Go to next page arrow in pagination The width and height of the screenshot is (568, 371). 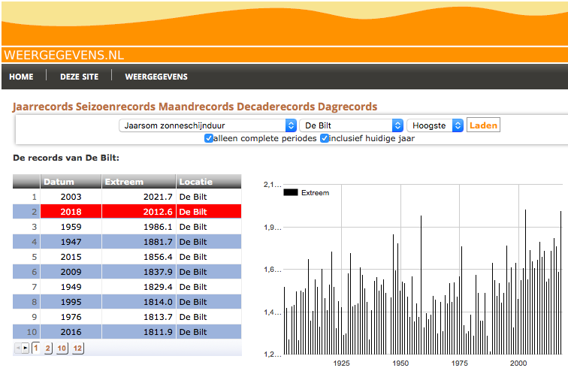click(x=26, y=348)
